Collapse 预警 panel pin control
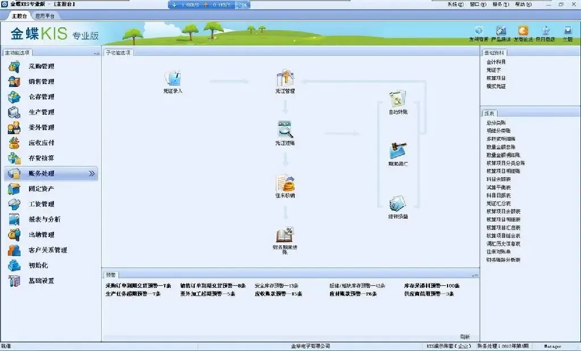 tap(475, 275)
